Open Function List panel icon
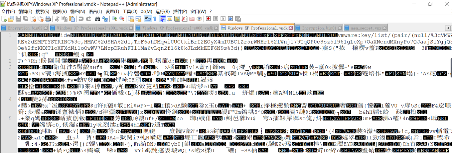 point(184,19)
